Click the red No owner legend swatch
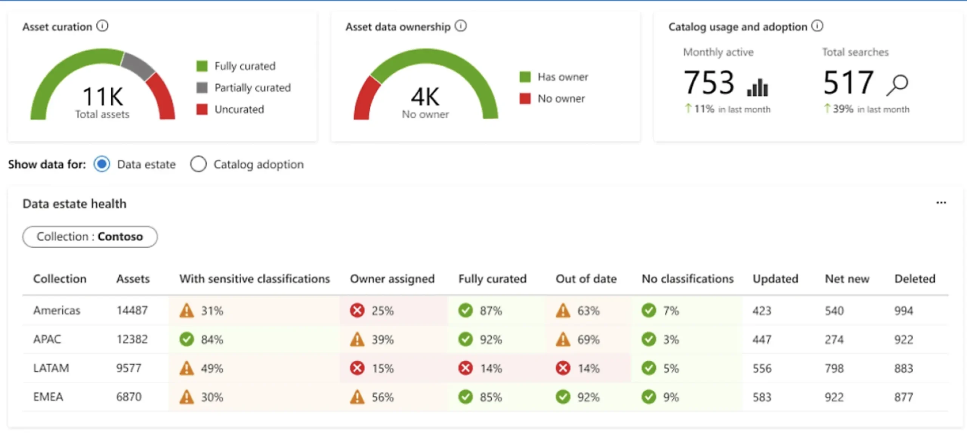This screenshot has height=433, width=967. [x=525, y=98]
